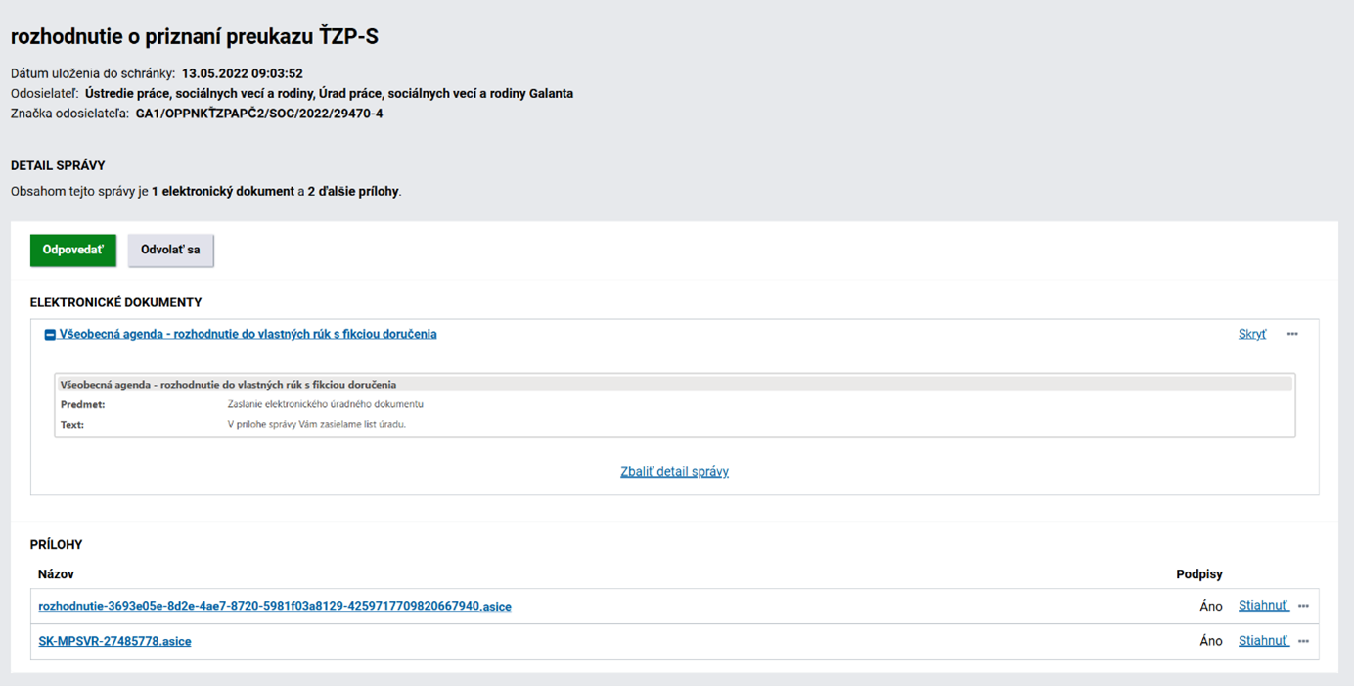Click the Podpisy column header
Viewport: 1354px width, 686px height.
pos(1198,574)
